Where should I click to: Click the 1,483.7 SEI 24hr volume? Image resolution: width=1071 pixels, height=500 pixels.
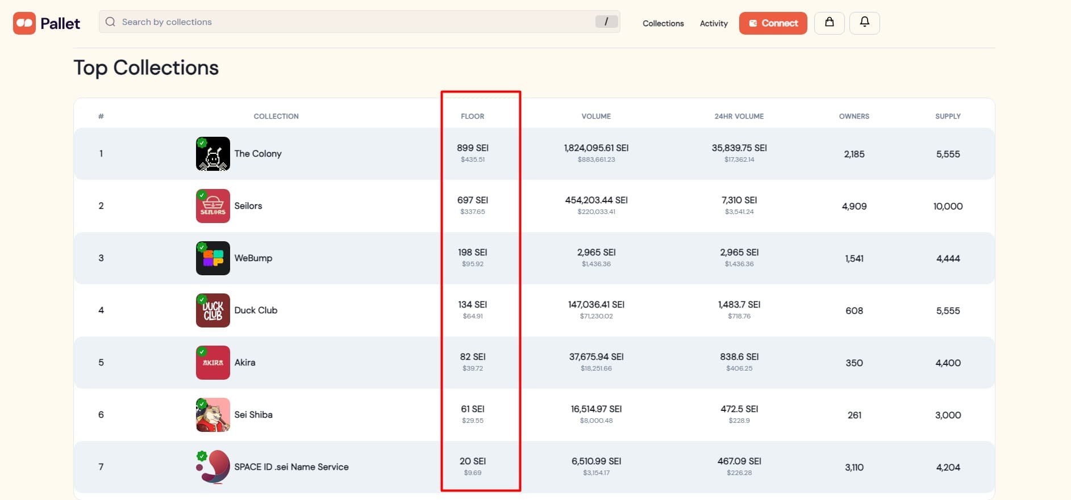[739, 305]
